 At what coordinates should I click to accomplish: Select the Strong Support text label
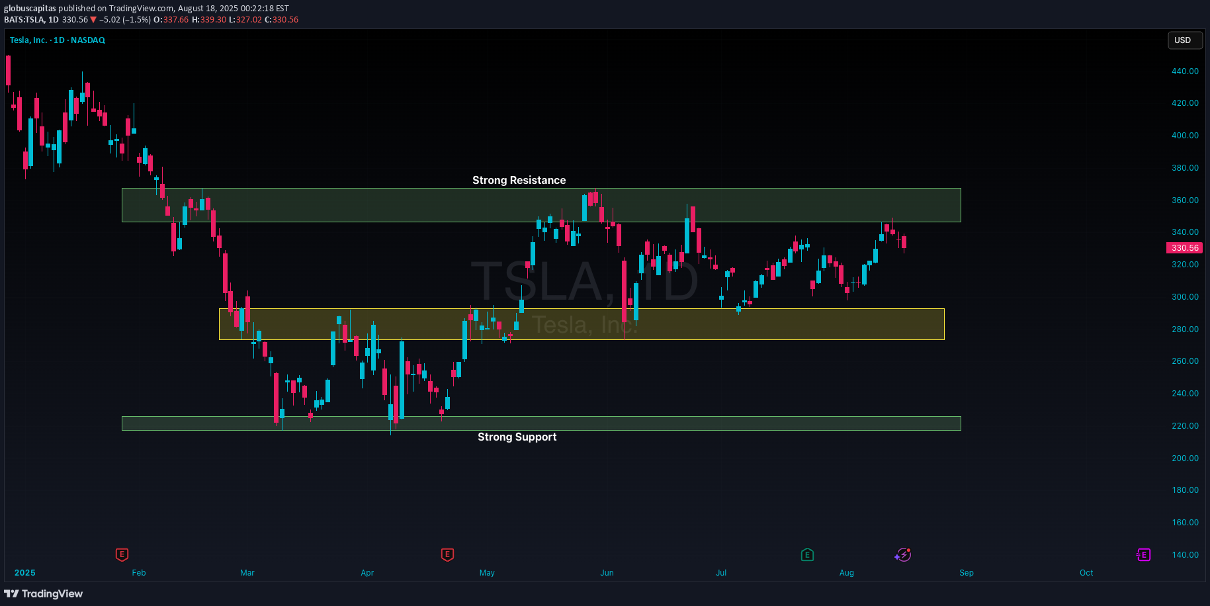click(x=517, y=437)
